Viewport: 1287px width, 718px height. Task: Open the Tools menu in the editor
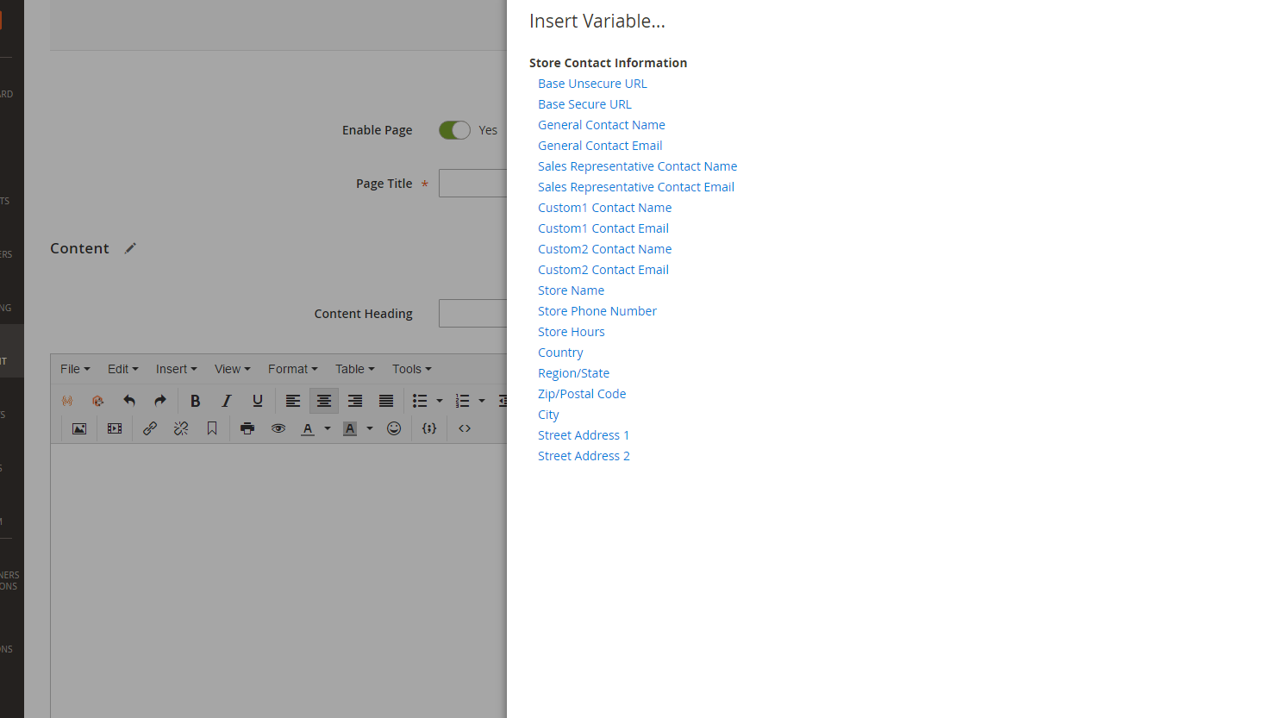(x=411, y=369)
